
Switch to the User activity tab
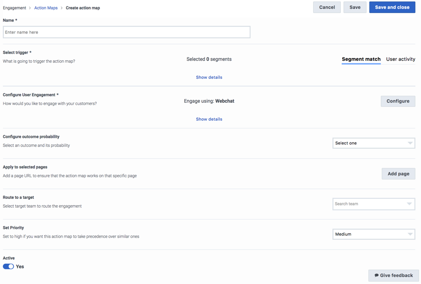(401, 59)
